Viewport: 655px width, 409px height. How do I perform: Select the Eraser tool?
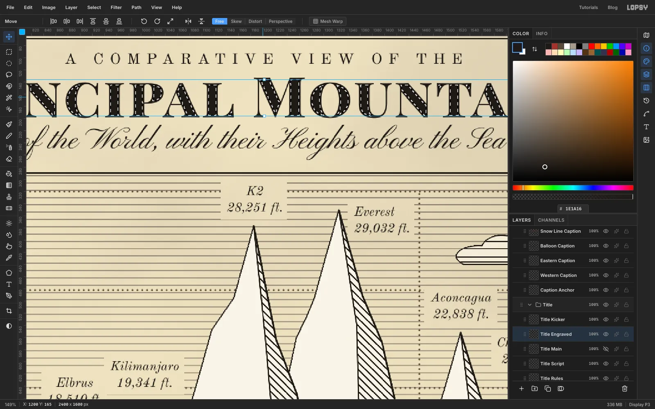tap(9, 159)
